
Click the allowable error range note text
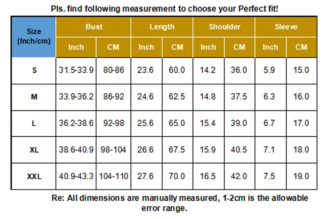[x=180, y=203]
